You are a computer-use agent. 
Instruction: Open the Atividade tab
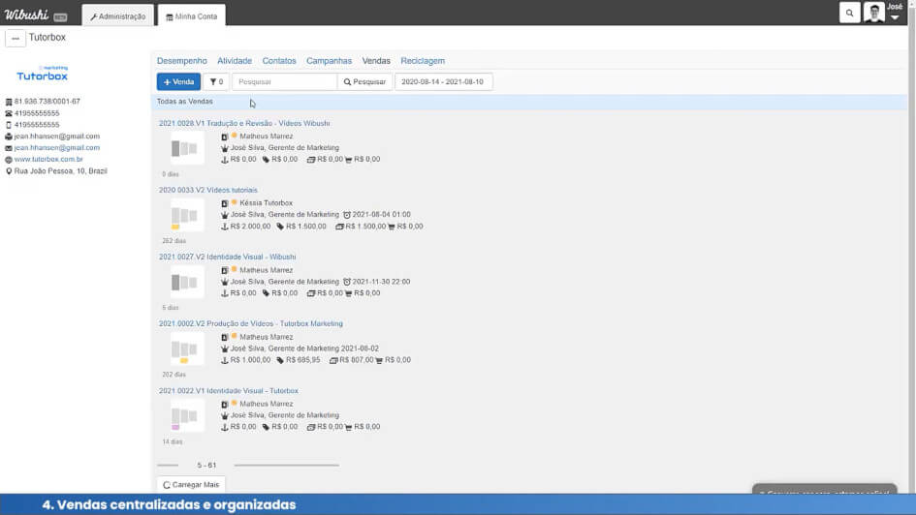[x=235, y=61]
